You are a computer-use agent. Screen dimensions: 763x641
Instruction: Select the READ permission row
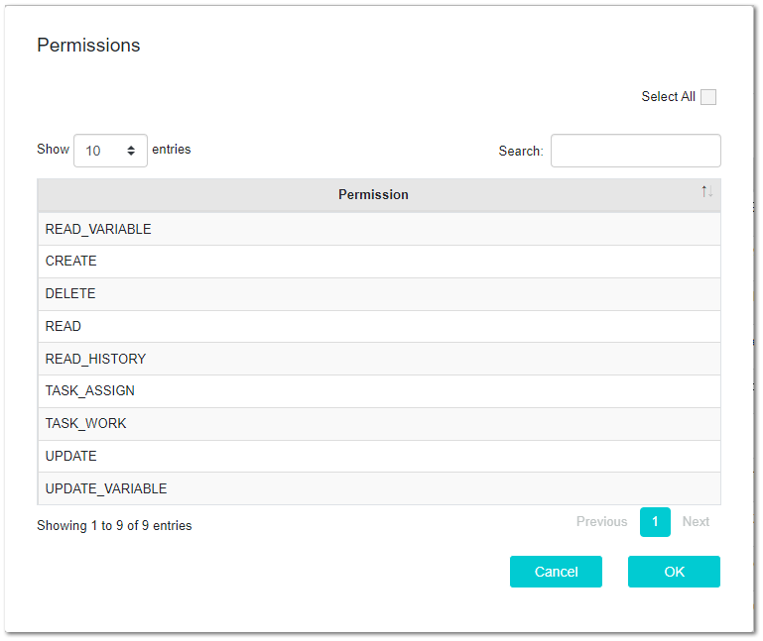(379, 327)
